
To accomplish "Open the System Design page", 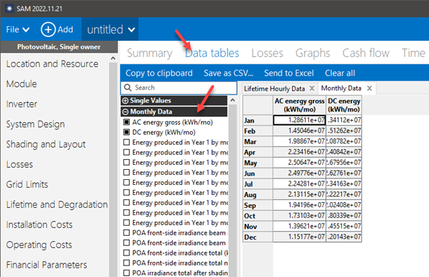I will [36, 124].
